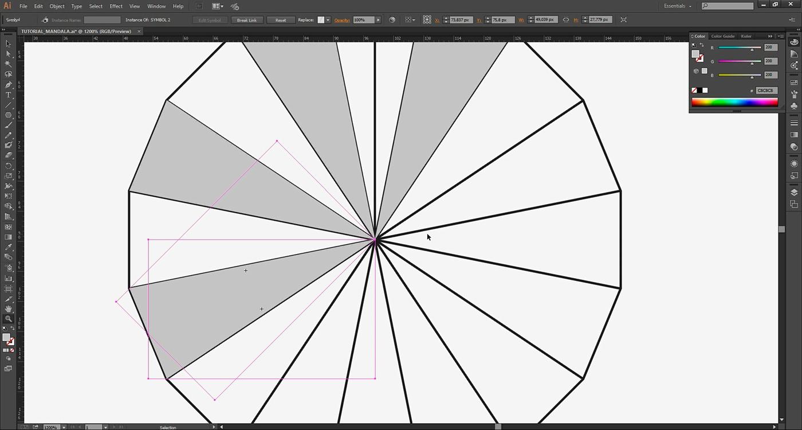Increase X position with stepper arrows
This screenshot has width=802, height=430.
[x=446, y=19]
